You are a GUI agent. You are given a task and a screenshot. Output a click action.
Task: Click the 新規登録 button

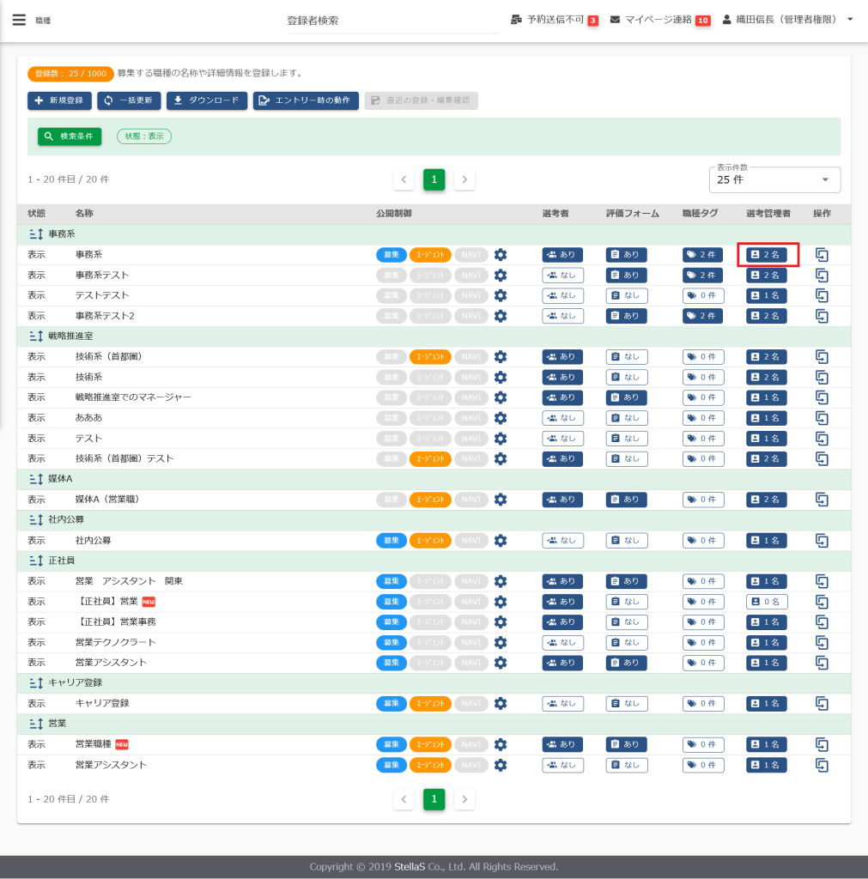(x=59, y=100)
